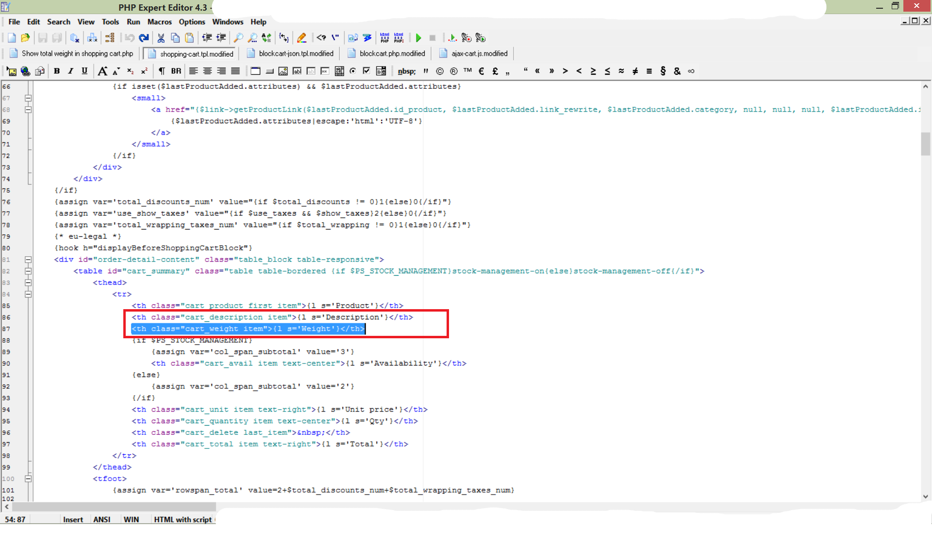The width and height of the screenshot is (932, 546).
Task: Toggle Italic formatting button
Action: (70, 71)
